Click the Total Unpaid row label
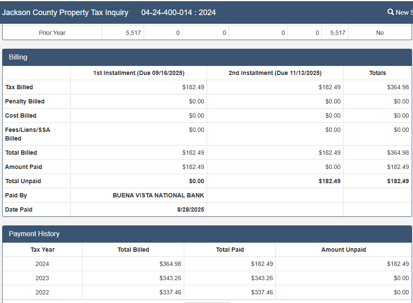Viewport: 413px width, 303px height. [x=23, y=181]
